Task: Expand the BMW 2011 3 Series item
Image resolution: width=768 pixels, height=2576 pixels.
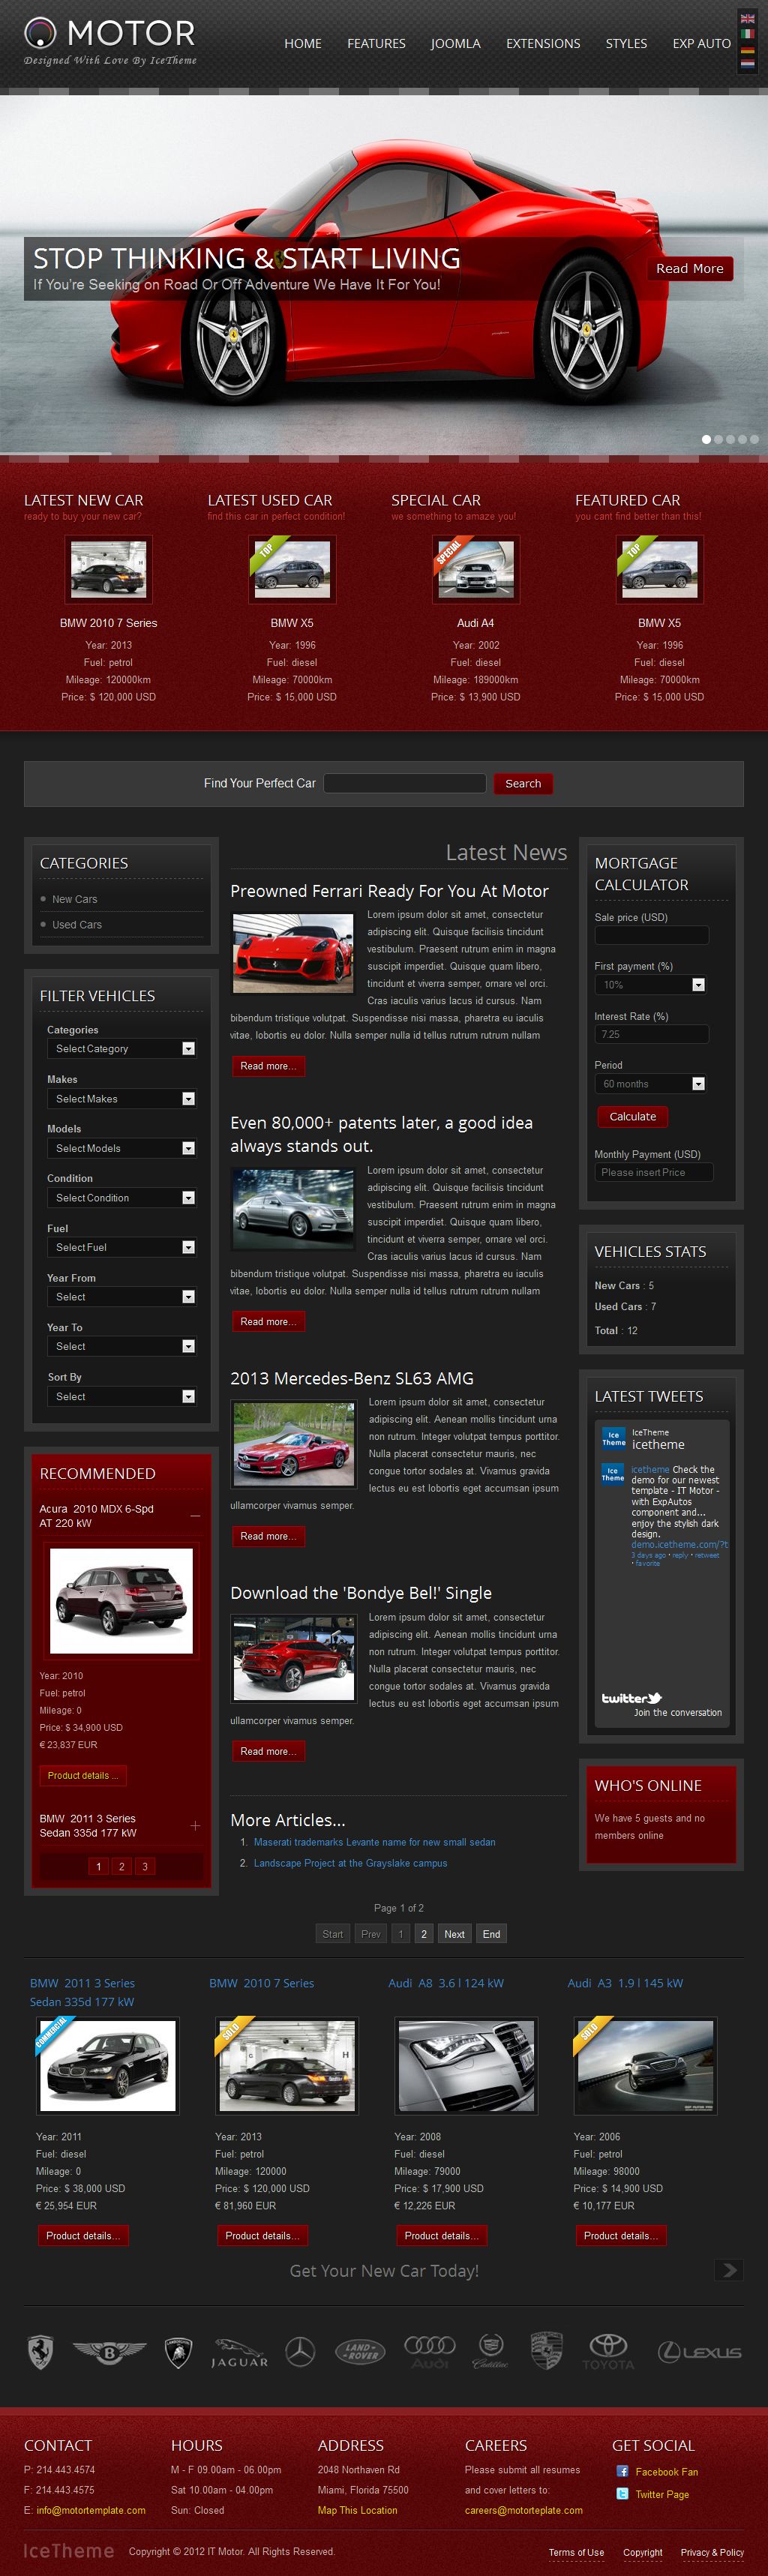Action: (x=195, y=1826)
